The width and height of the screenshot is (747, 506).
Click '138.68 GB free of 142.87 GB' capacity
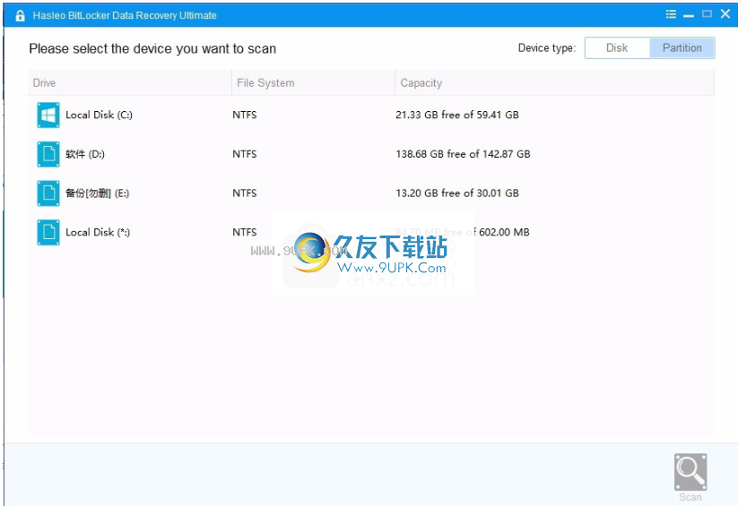pos(463,154)
